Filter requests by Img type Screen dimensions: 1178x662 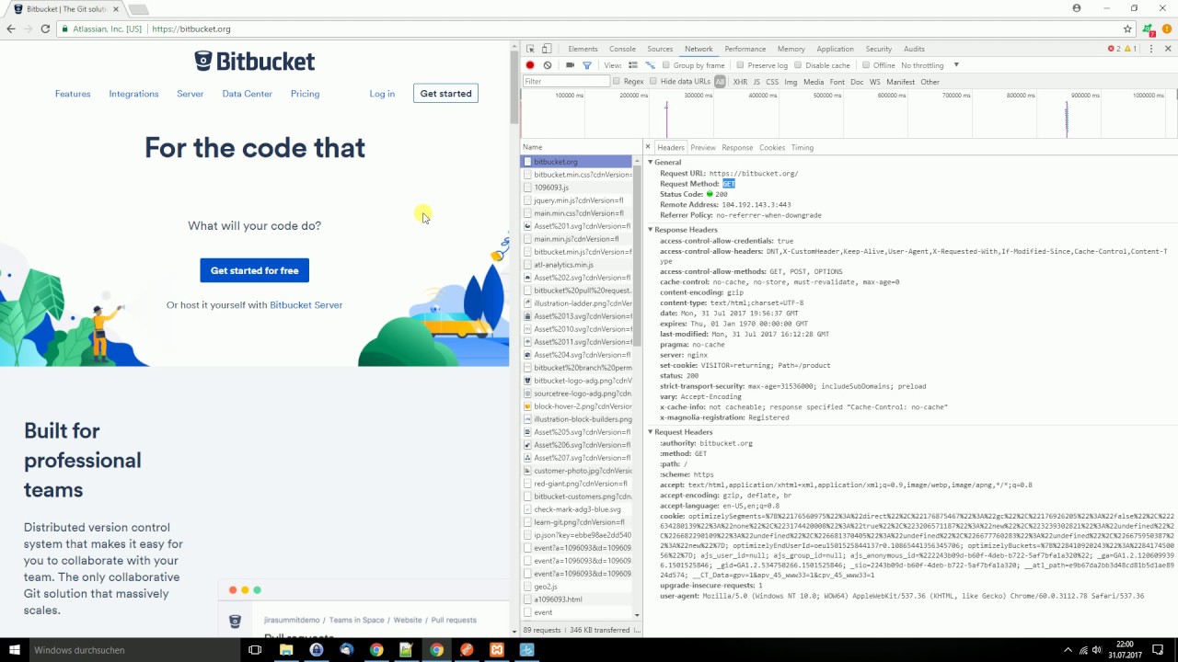click(x=791, y=82)
